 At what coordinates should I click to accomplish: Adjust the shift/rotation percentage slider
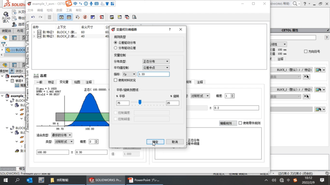pos(140,102)
